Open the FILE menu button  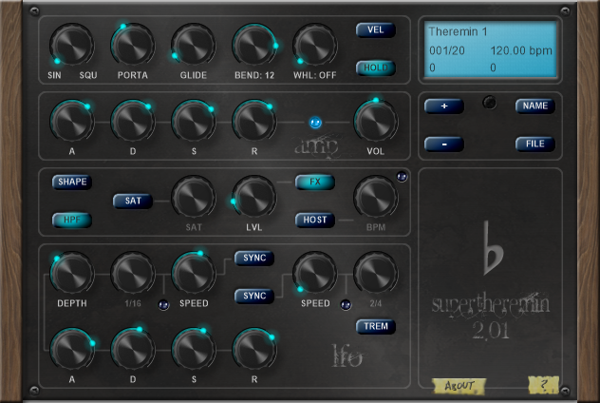coord(535,144)
